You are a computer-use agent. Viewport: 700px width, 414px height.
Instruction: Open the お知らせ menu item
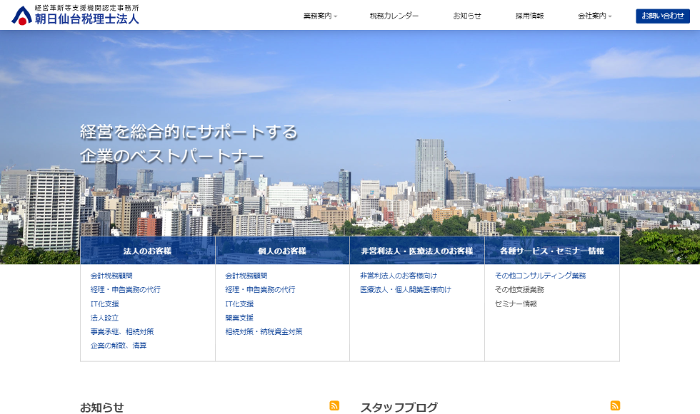point(467,16)
